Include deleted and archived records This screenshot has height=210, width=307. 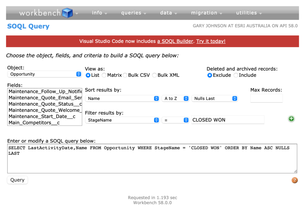coord(236,75)
